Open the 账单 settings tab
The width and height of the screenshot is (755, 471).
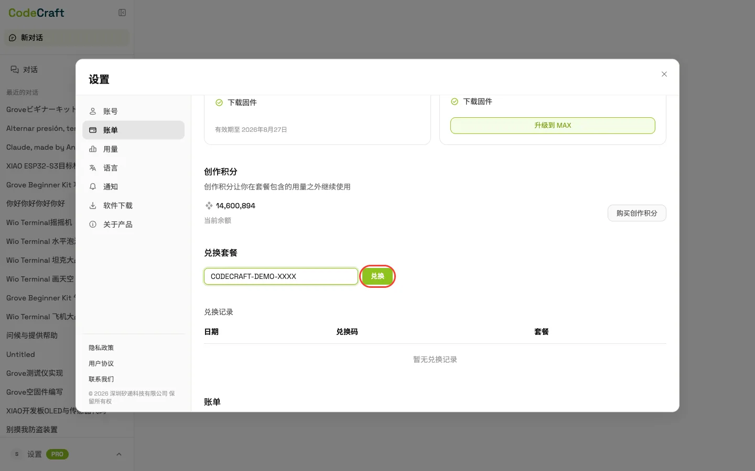133,130
